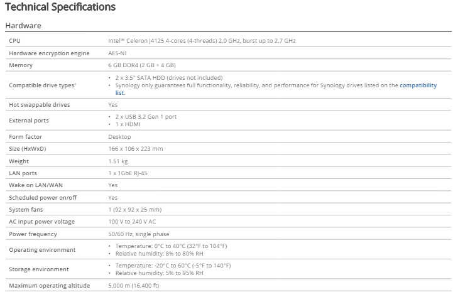
Task: Select the Compatible drive types label
Action: pos(38,85)
